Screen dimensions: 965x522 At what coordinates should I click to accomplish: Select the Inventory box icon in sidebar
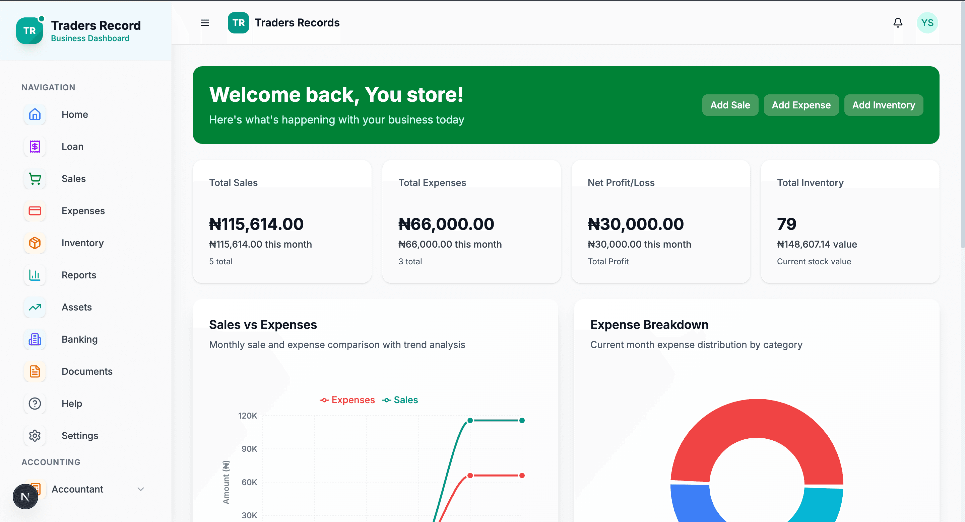click(35, 243)
